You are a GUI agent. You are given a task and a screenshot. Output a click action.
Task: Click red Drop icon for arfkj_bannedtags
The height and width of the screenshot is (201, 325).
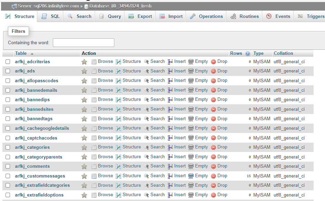click(x=213, y=119)
